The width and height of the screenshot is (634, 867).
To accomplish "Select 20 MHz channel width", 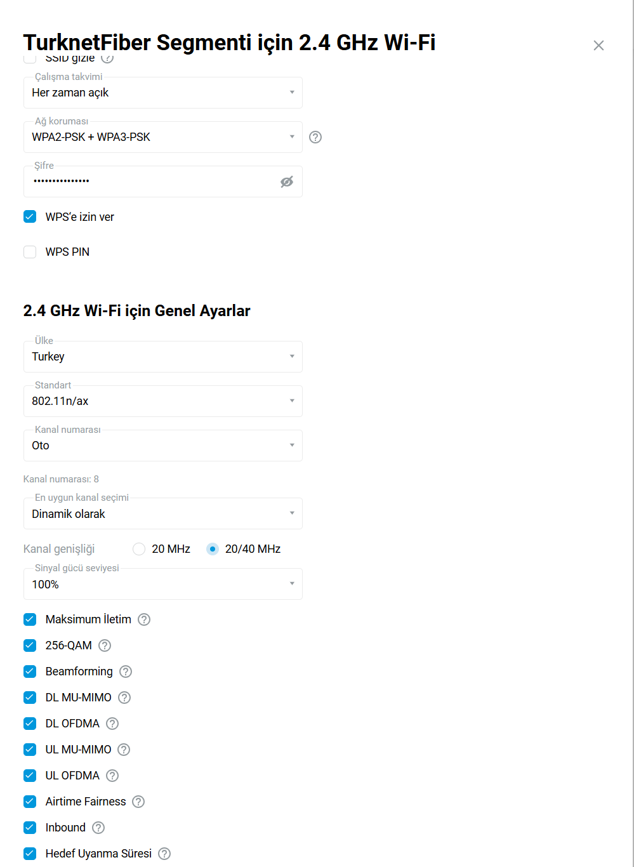I will [x=139, y=549].
